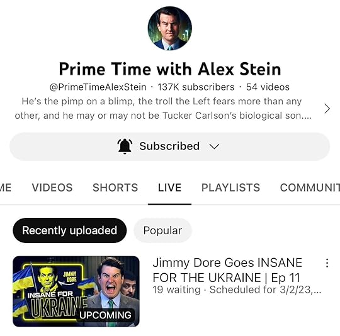Expand channel description with right chevron
This screenshot has height=336, width=340.
click(x=327, y=109)
